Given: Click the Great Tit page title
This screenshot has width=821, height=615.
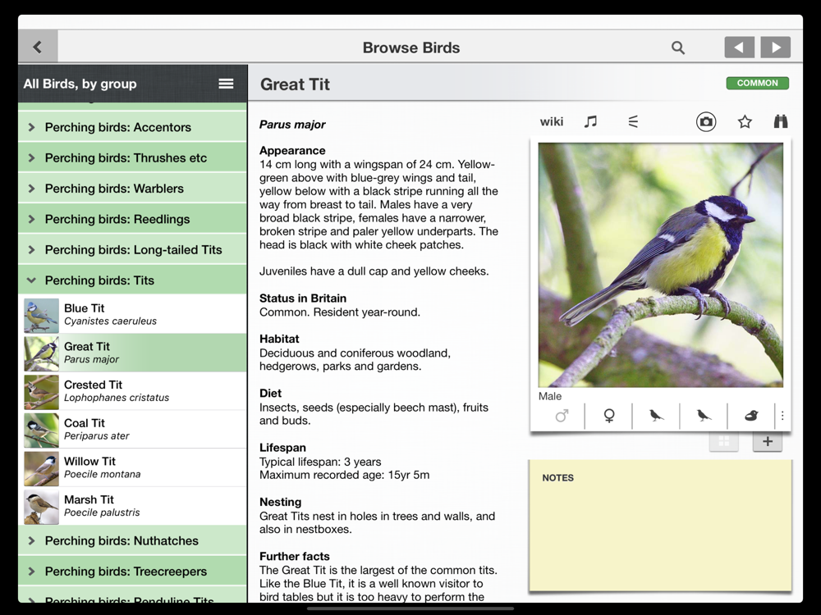Looking at the screenshot, I should (295, 84).
